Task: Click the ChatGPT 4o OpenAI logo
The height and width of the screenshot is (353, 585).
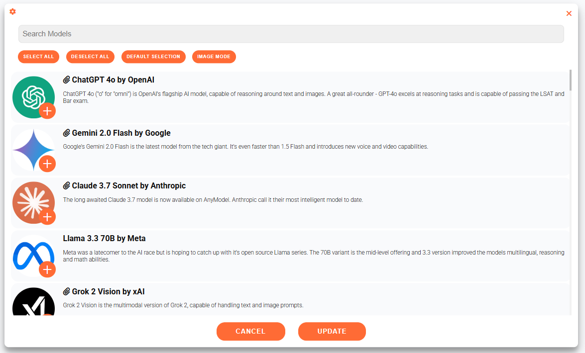Action: (33, 97)
